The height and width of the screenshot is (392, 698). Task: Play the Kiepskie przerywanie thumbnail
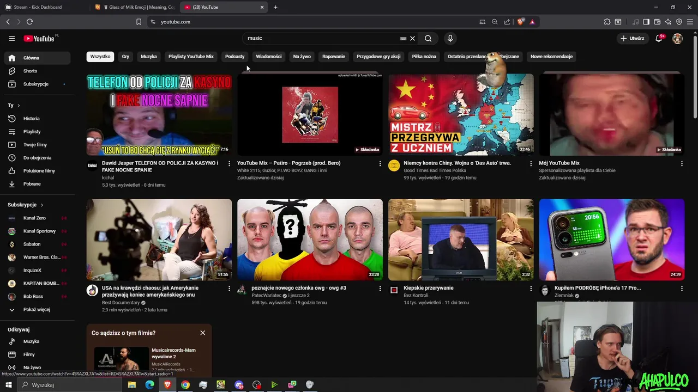tap(461, 240)
